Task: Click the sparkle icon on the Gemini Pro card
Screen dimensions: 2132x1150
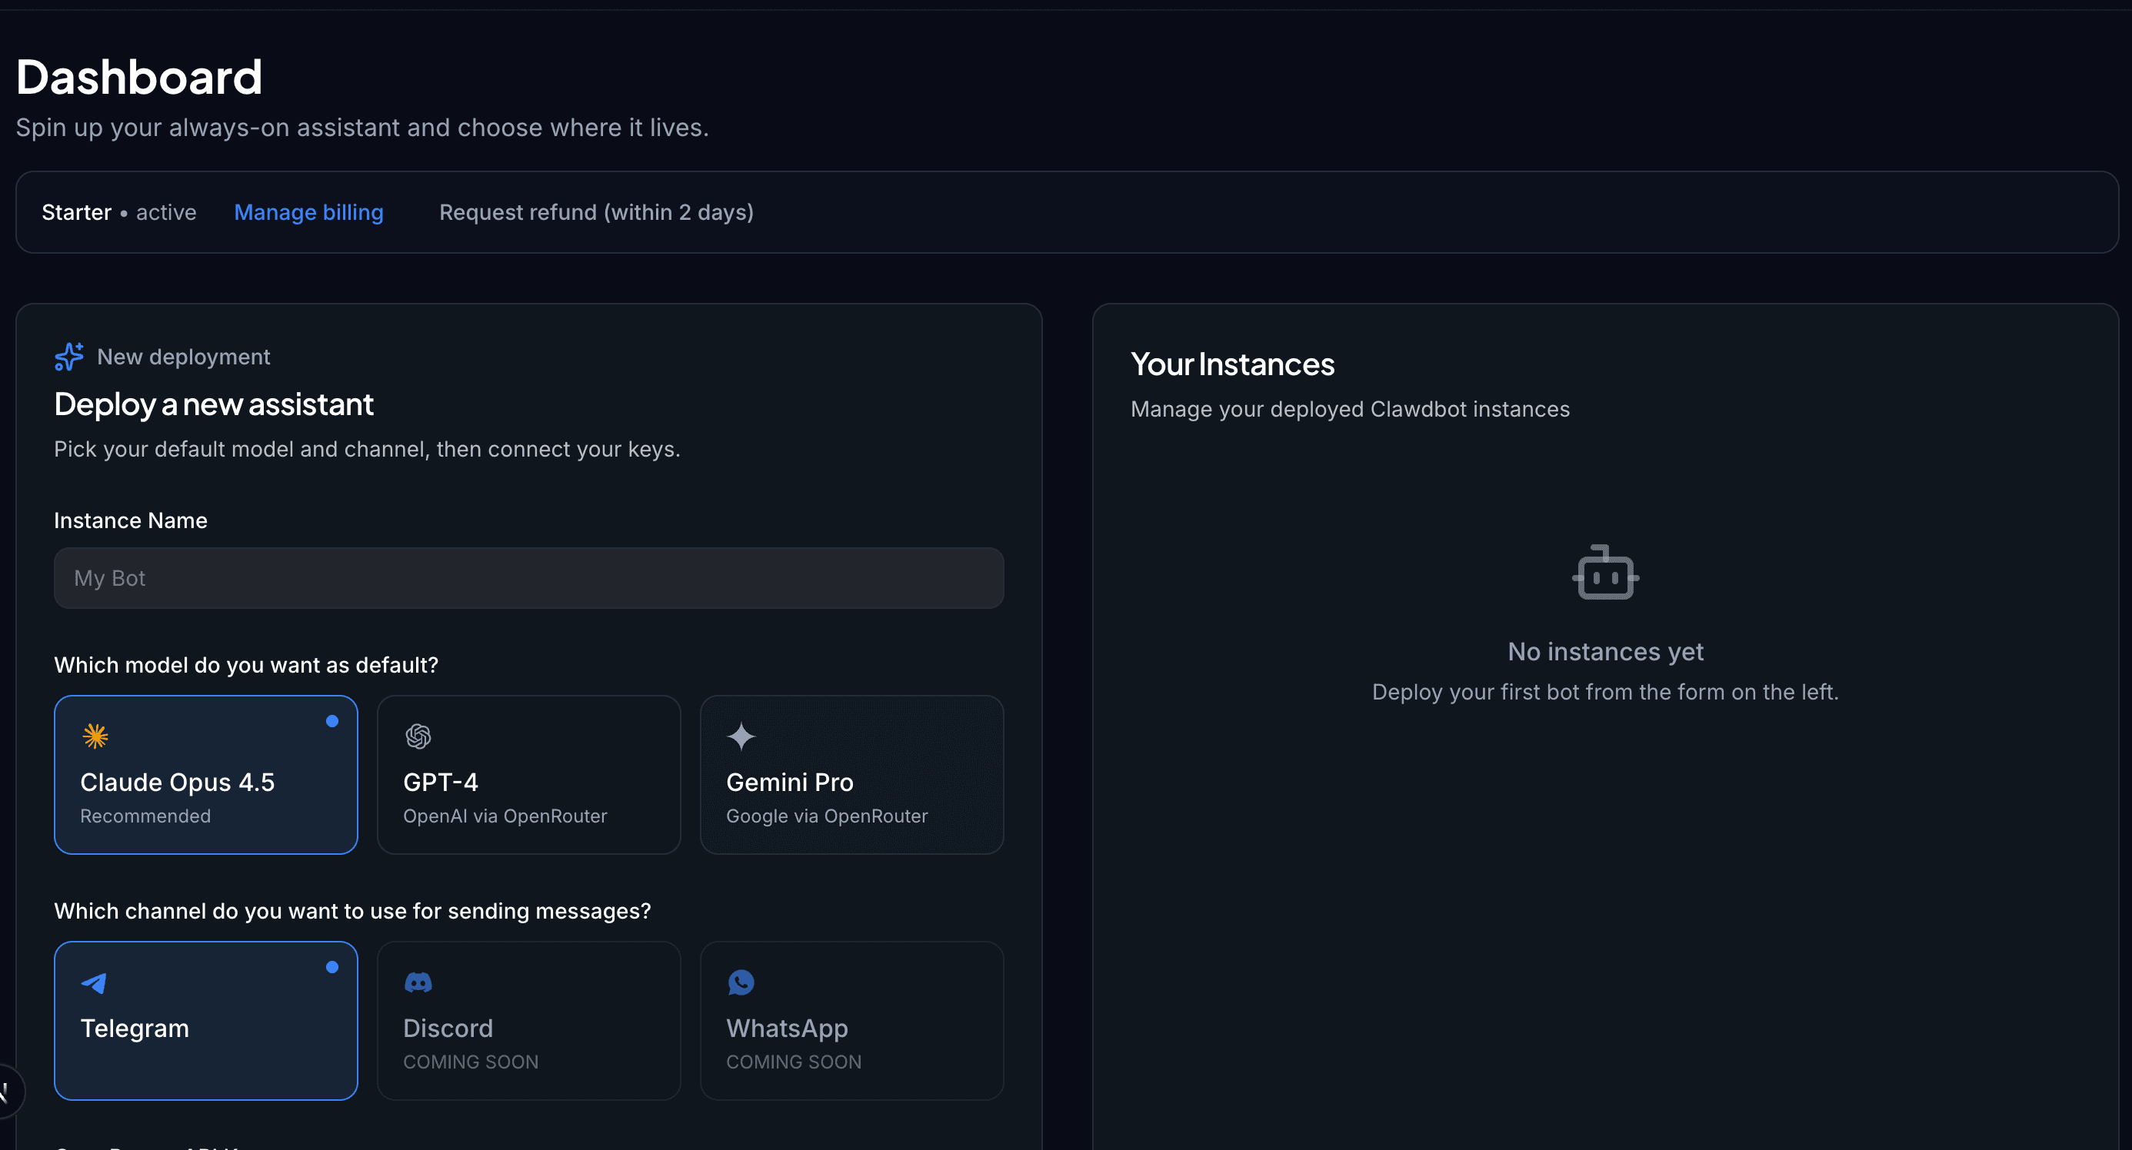Action: pos(741,736)
